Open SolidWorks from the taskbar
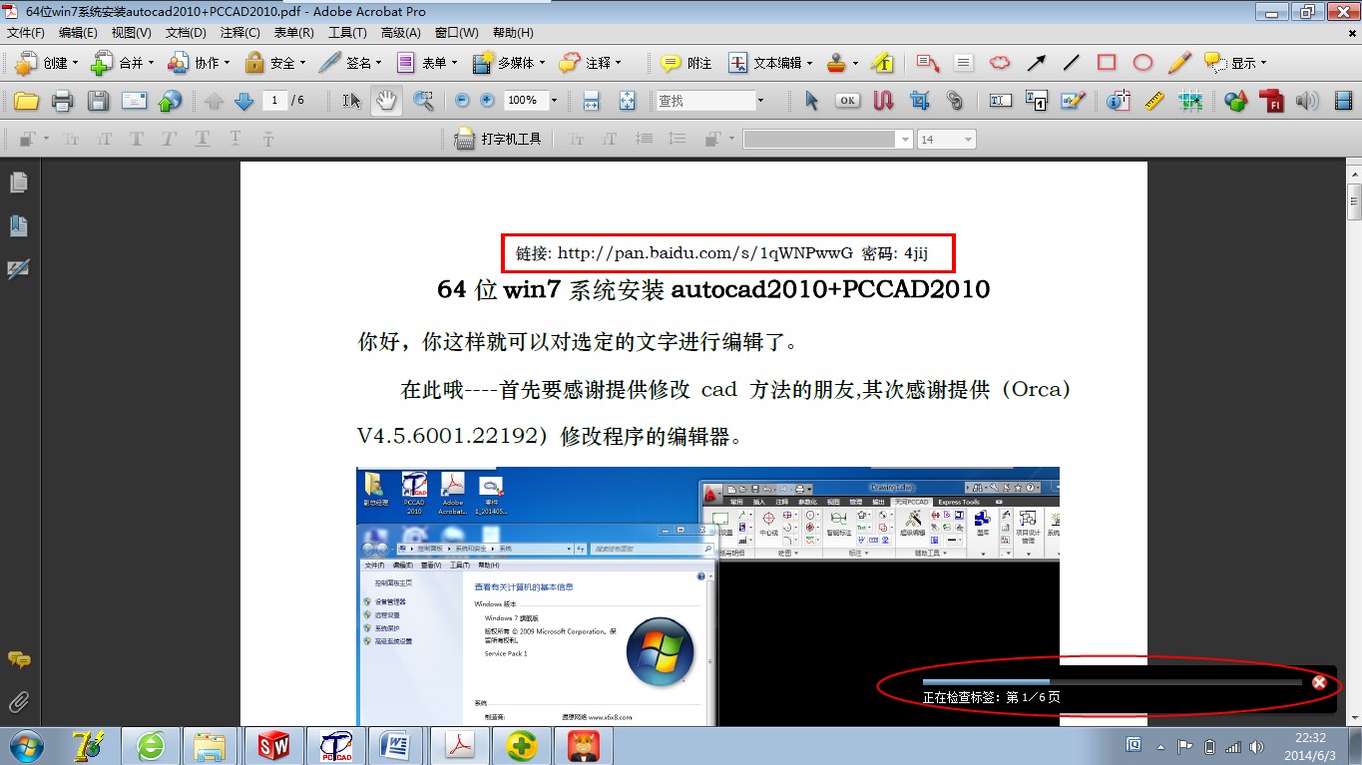Screen dimensions: 1362x765 (x=273, y=746)
